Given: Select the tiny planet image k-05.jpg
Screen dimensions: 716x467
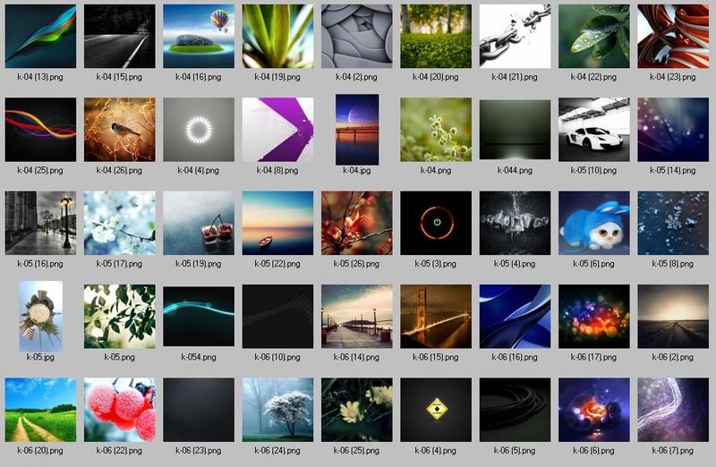Looking at the screenshot, I should pyautogui.click(x=40, y=316).
